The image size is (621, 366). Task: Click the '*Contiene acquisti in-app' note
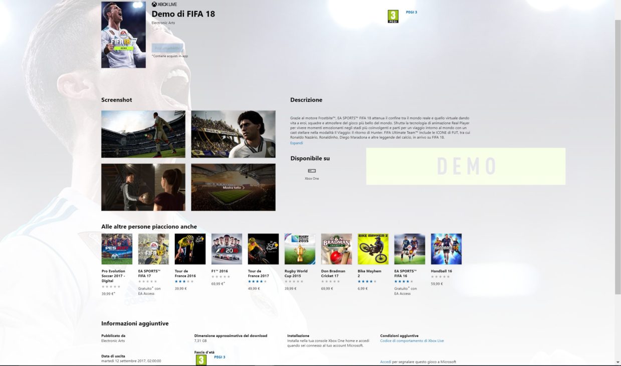click(170, 56)
